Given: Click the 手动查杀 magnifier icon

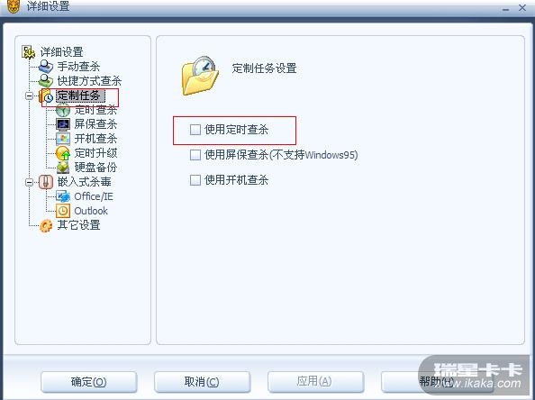Looking at the screenshot, I should tap(46, 67).
